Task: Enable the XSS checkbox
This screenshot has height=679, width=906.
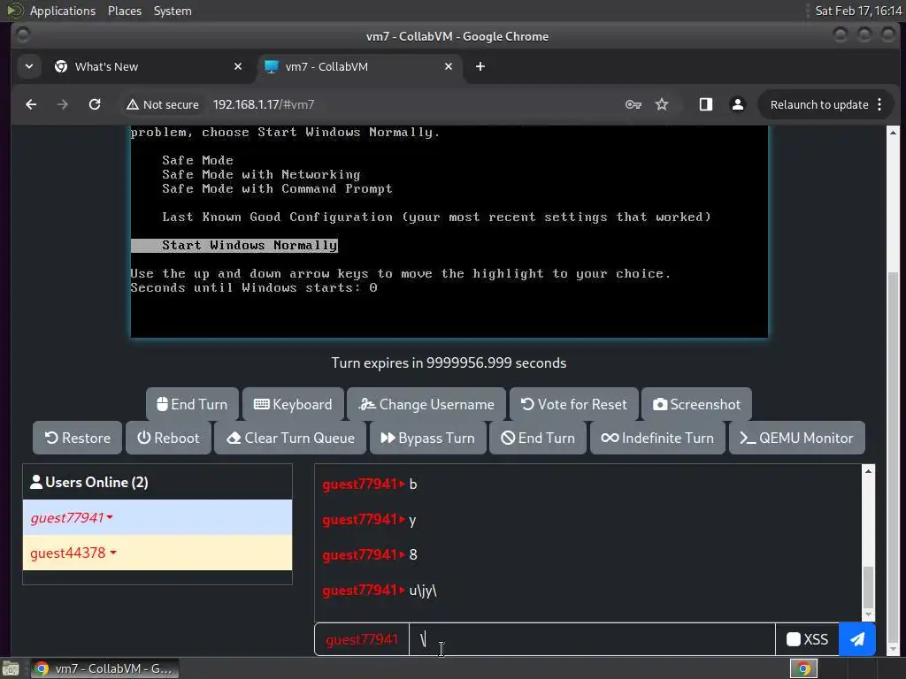Action: [x=794, y=639]
